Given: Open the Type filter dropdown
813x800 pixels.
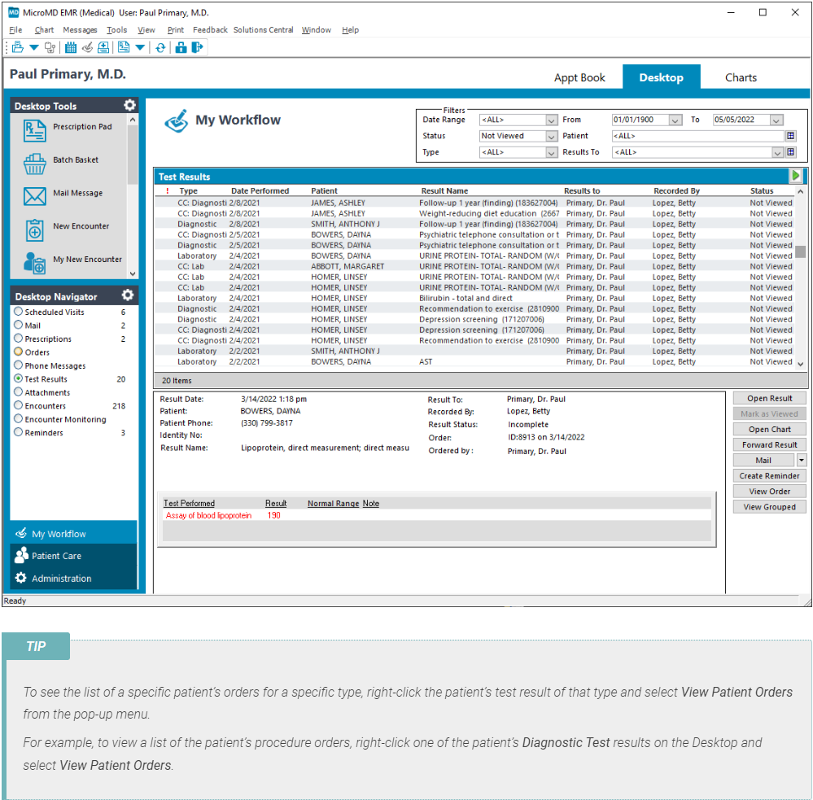Looking at the screenshot, I should pos(551,152).
